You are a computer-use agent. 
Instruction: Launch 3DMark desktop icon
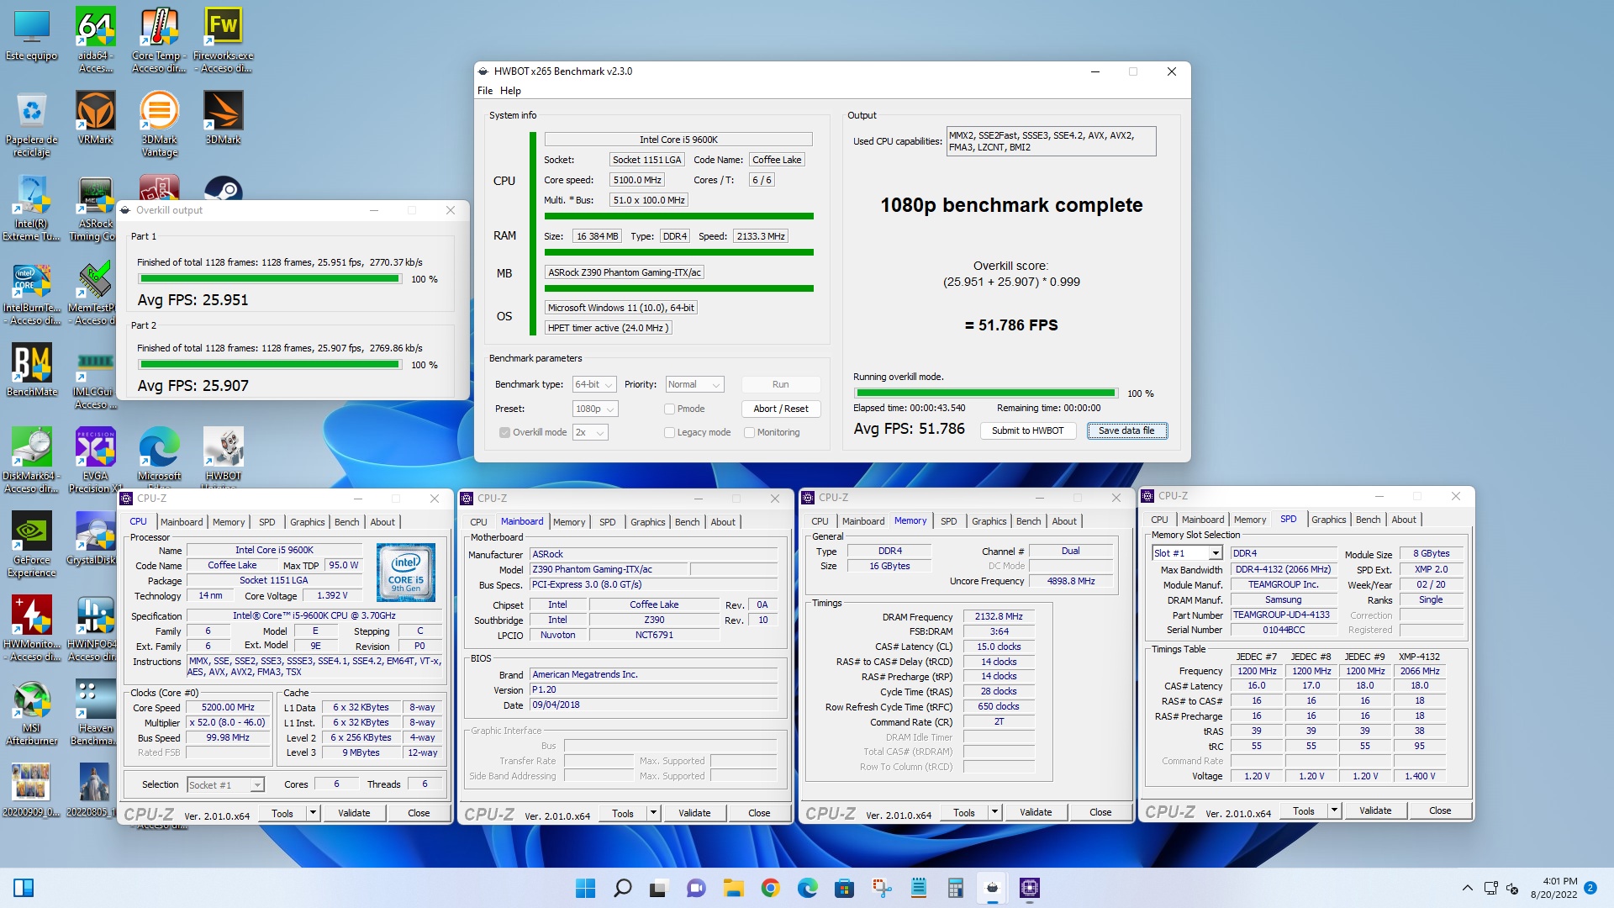(x=223, y=118)
